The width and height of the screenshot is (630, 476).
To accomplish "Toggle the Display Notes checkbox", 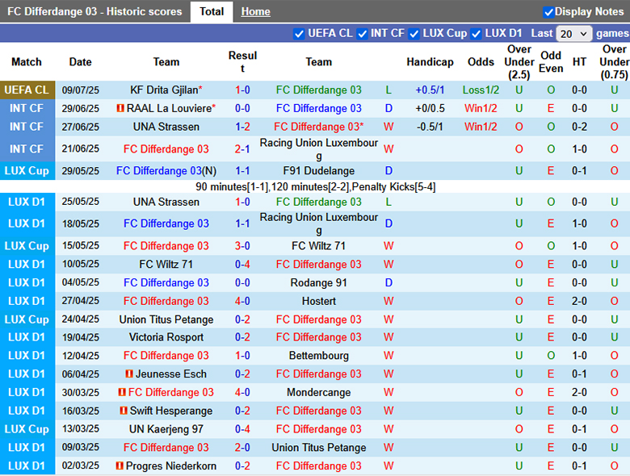I will [x=548, y=12].
